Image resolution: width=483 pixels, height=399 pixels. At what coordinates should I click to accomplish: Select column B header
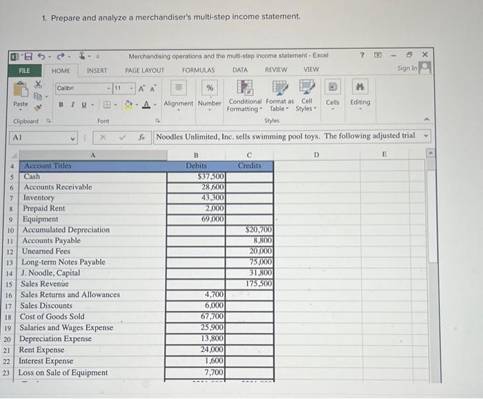(196, 155)
